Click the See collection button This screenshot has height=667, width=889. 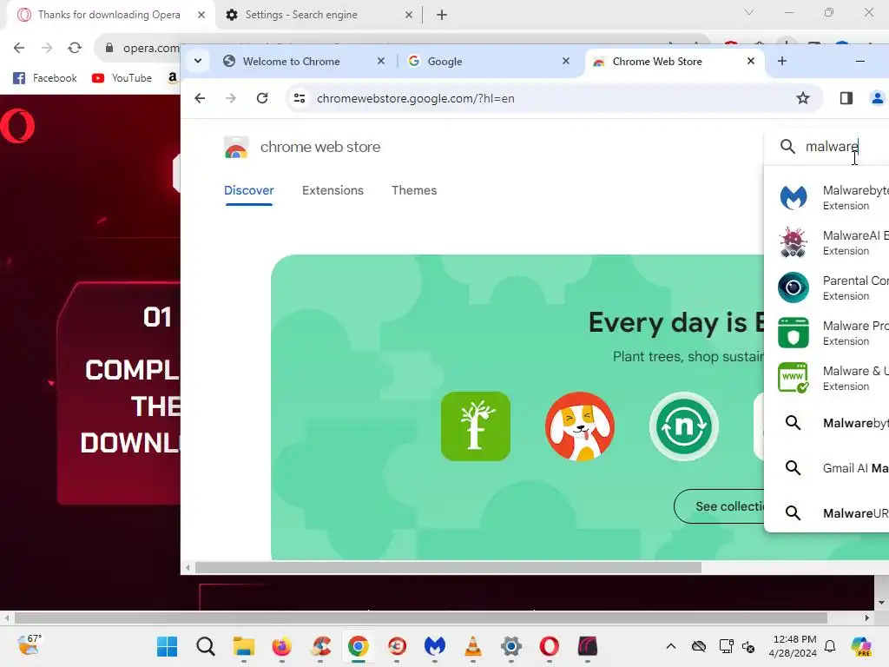tap(719, 506)
